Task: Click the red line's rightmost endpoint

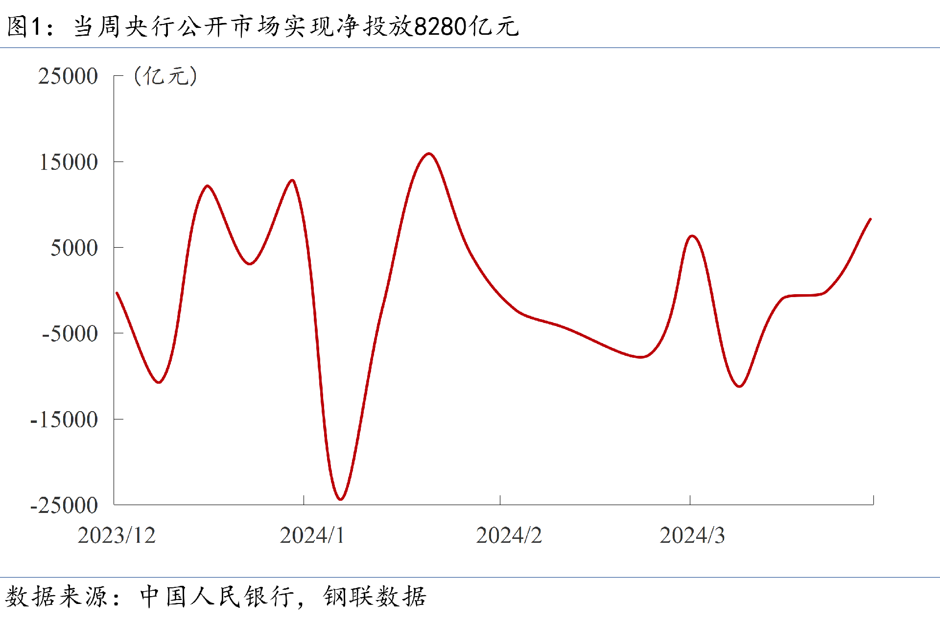Action: 870,219
